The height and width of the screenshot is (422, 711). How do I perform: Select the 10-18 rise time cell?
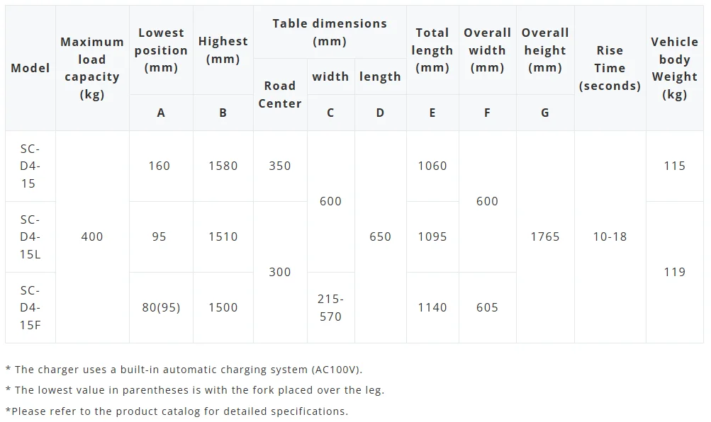[x=610, y=236]
